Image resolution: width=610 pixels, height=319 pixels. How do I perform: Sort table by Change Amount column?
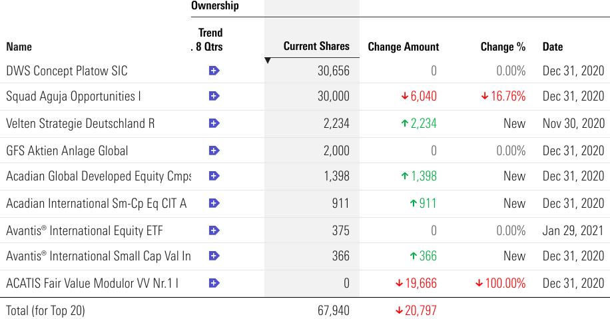pos(404,47)
